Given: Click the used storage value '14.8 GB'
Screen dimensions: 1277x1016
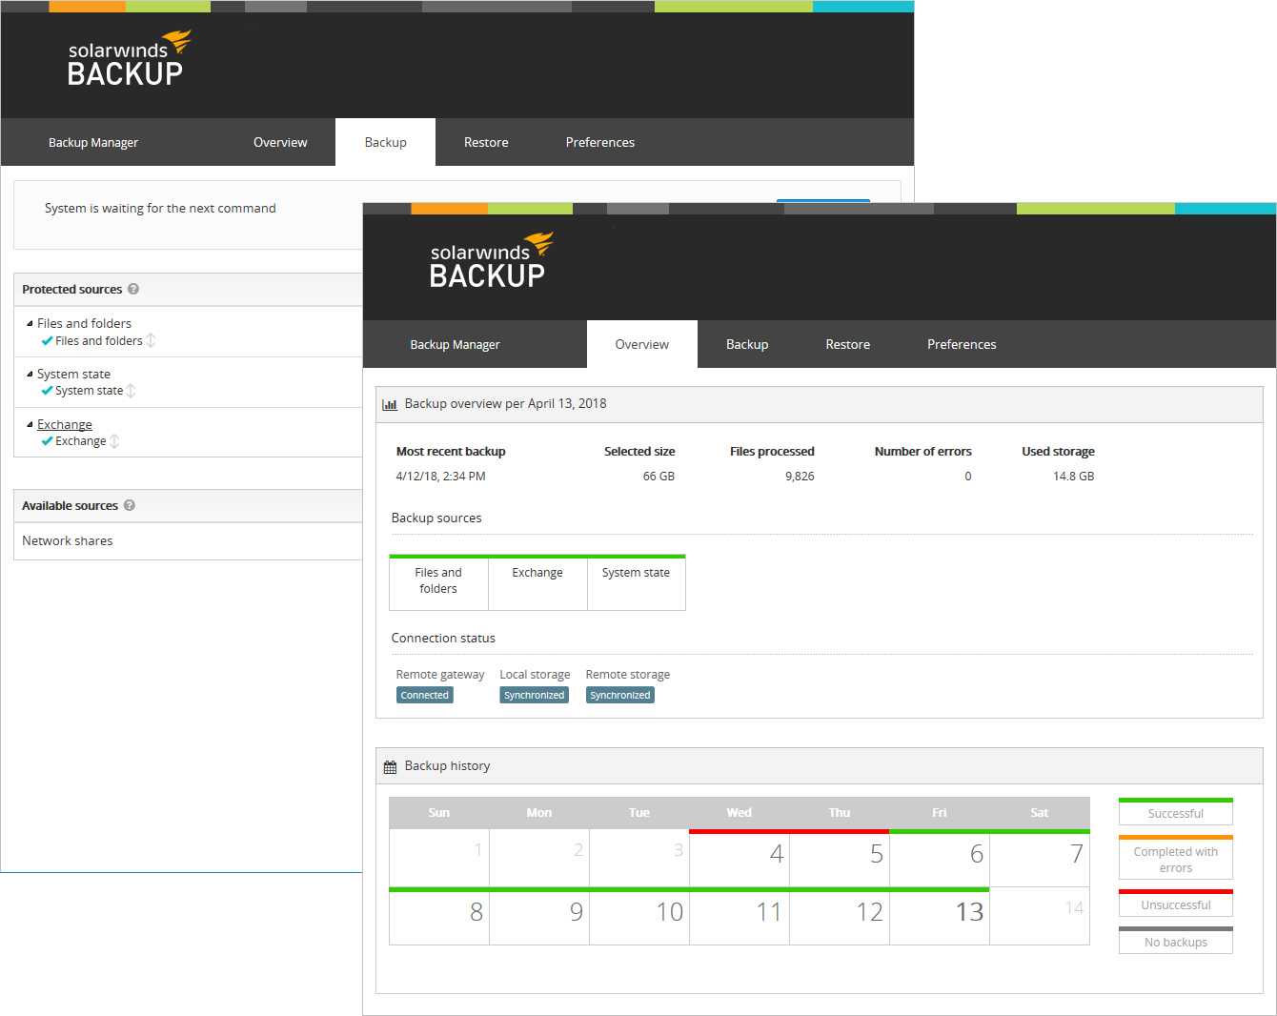Looking at the screenshot, I should click(1073, 477).
